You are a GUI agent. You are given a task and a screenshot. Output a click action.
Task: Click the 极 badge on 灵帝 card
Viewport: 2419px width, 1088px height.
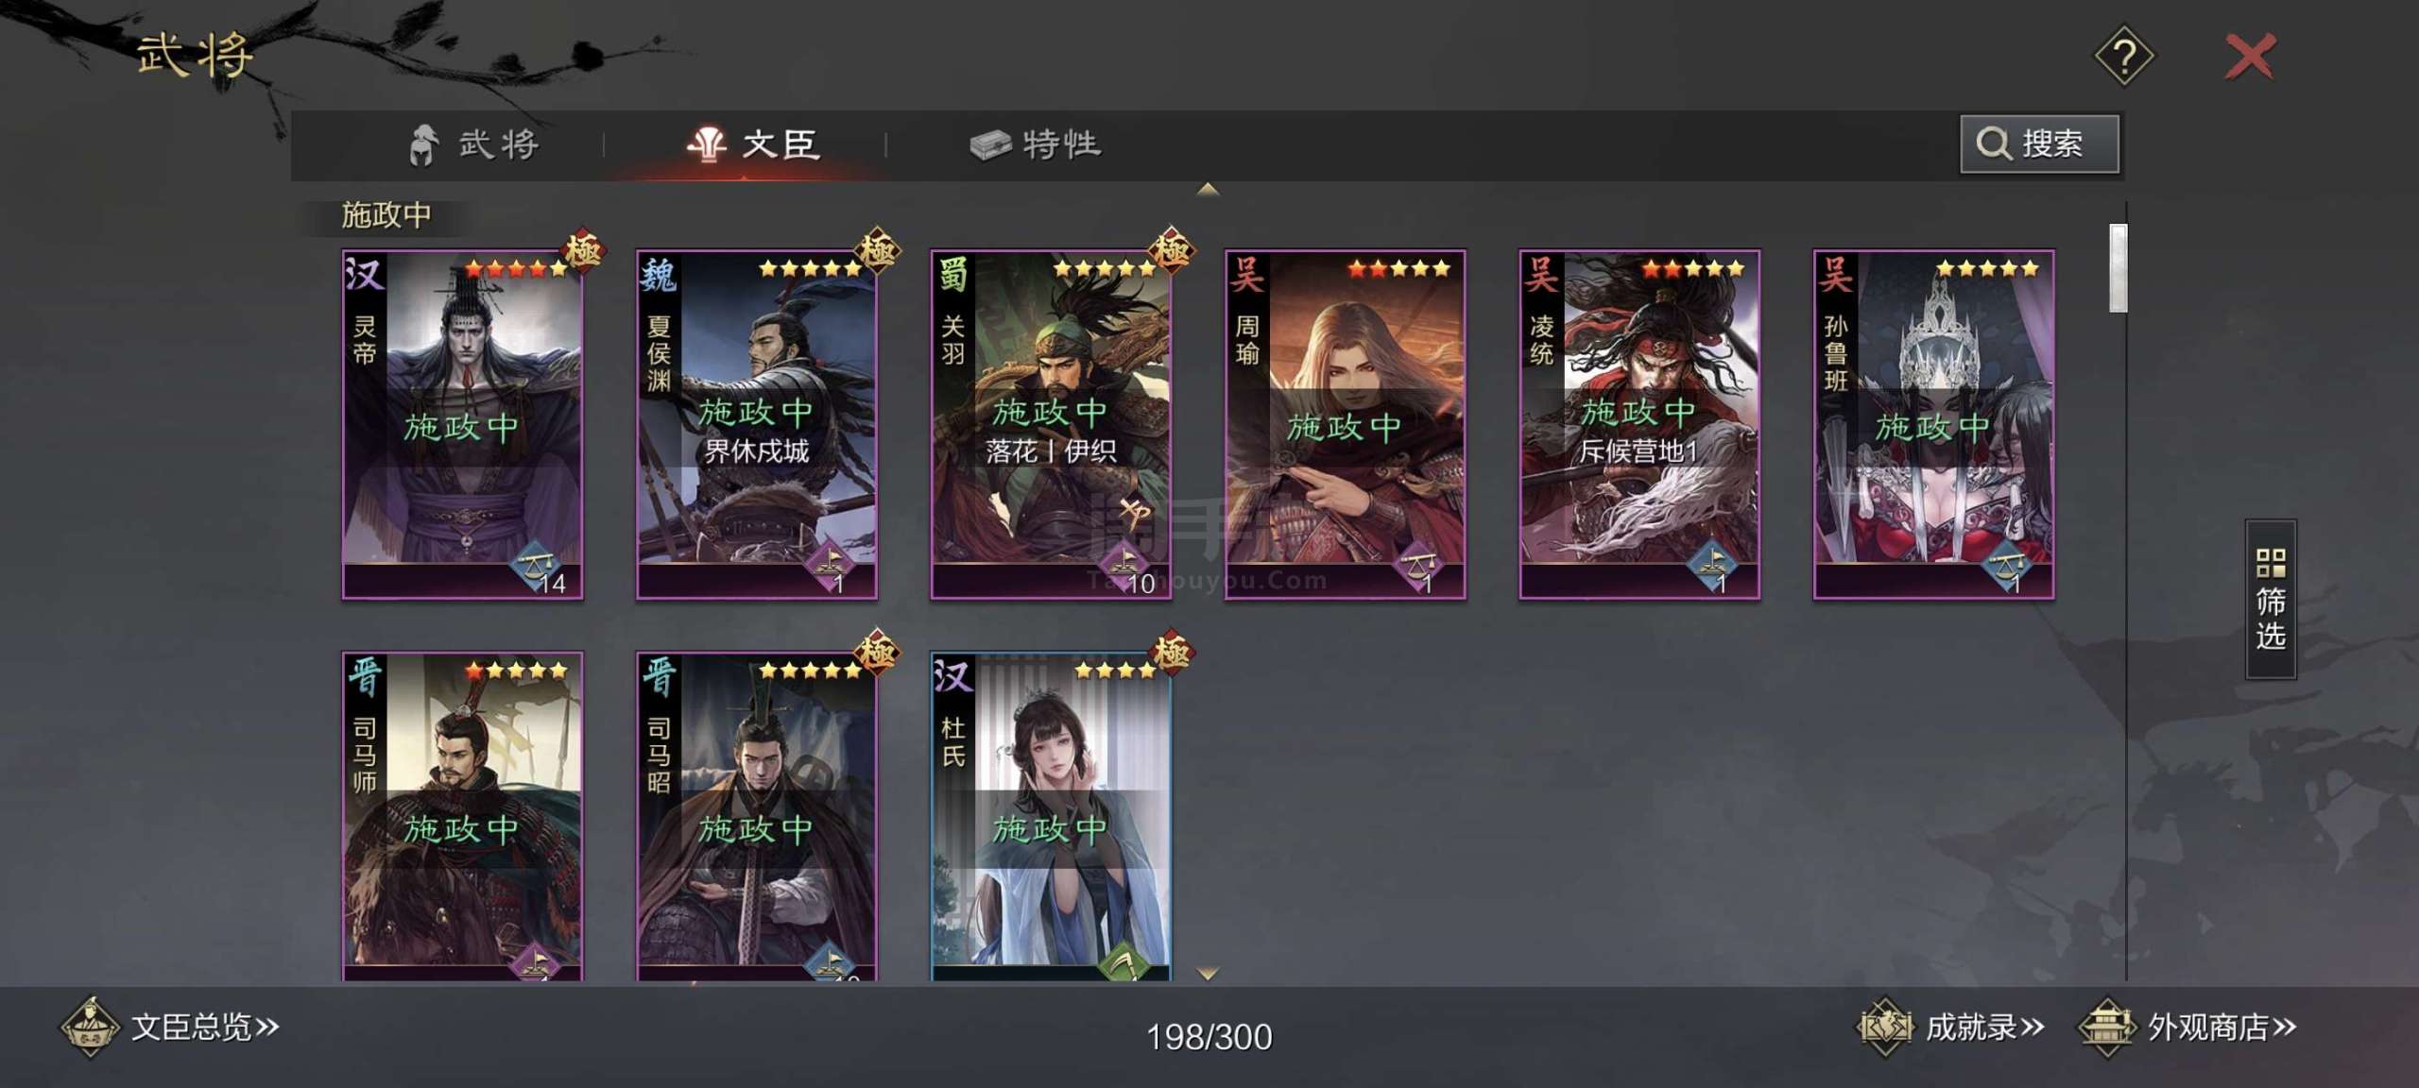click(x=582, y=251)
